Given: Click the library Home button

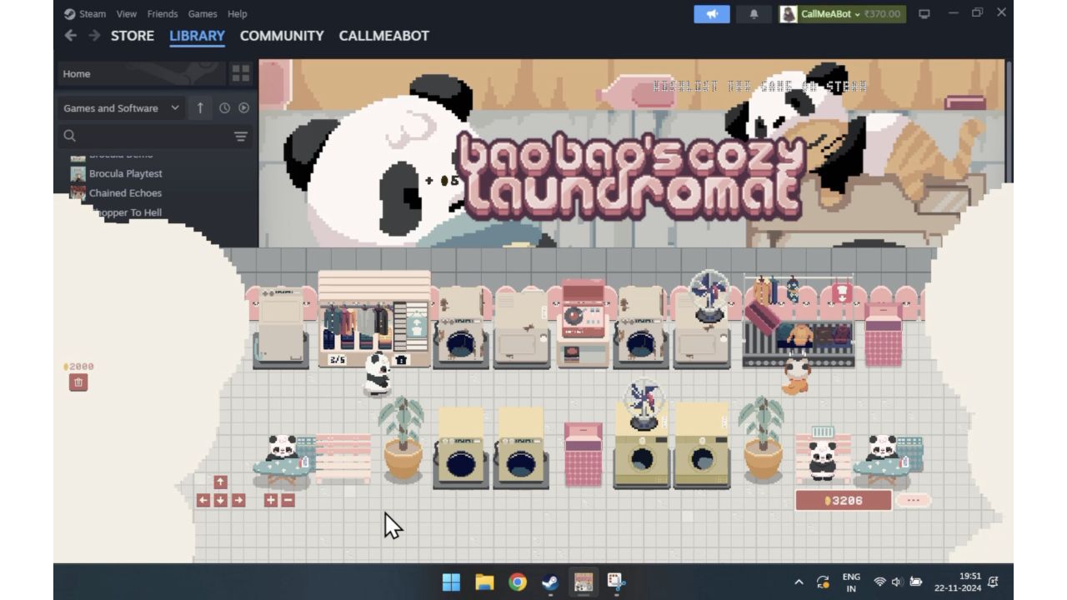Looking at the screenshot, I should pos(141,73).
